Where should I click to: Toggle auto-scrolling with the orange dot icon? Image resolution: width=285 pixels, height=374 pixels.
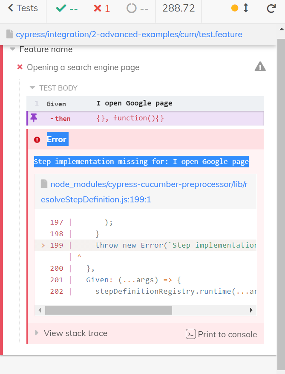pyautogui.click(x=236, y=8)
